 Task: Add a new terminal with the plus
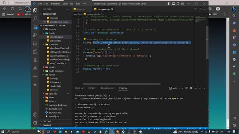tap(180, 88)
